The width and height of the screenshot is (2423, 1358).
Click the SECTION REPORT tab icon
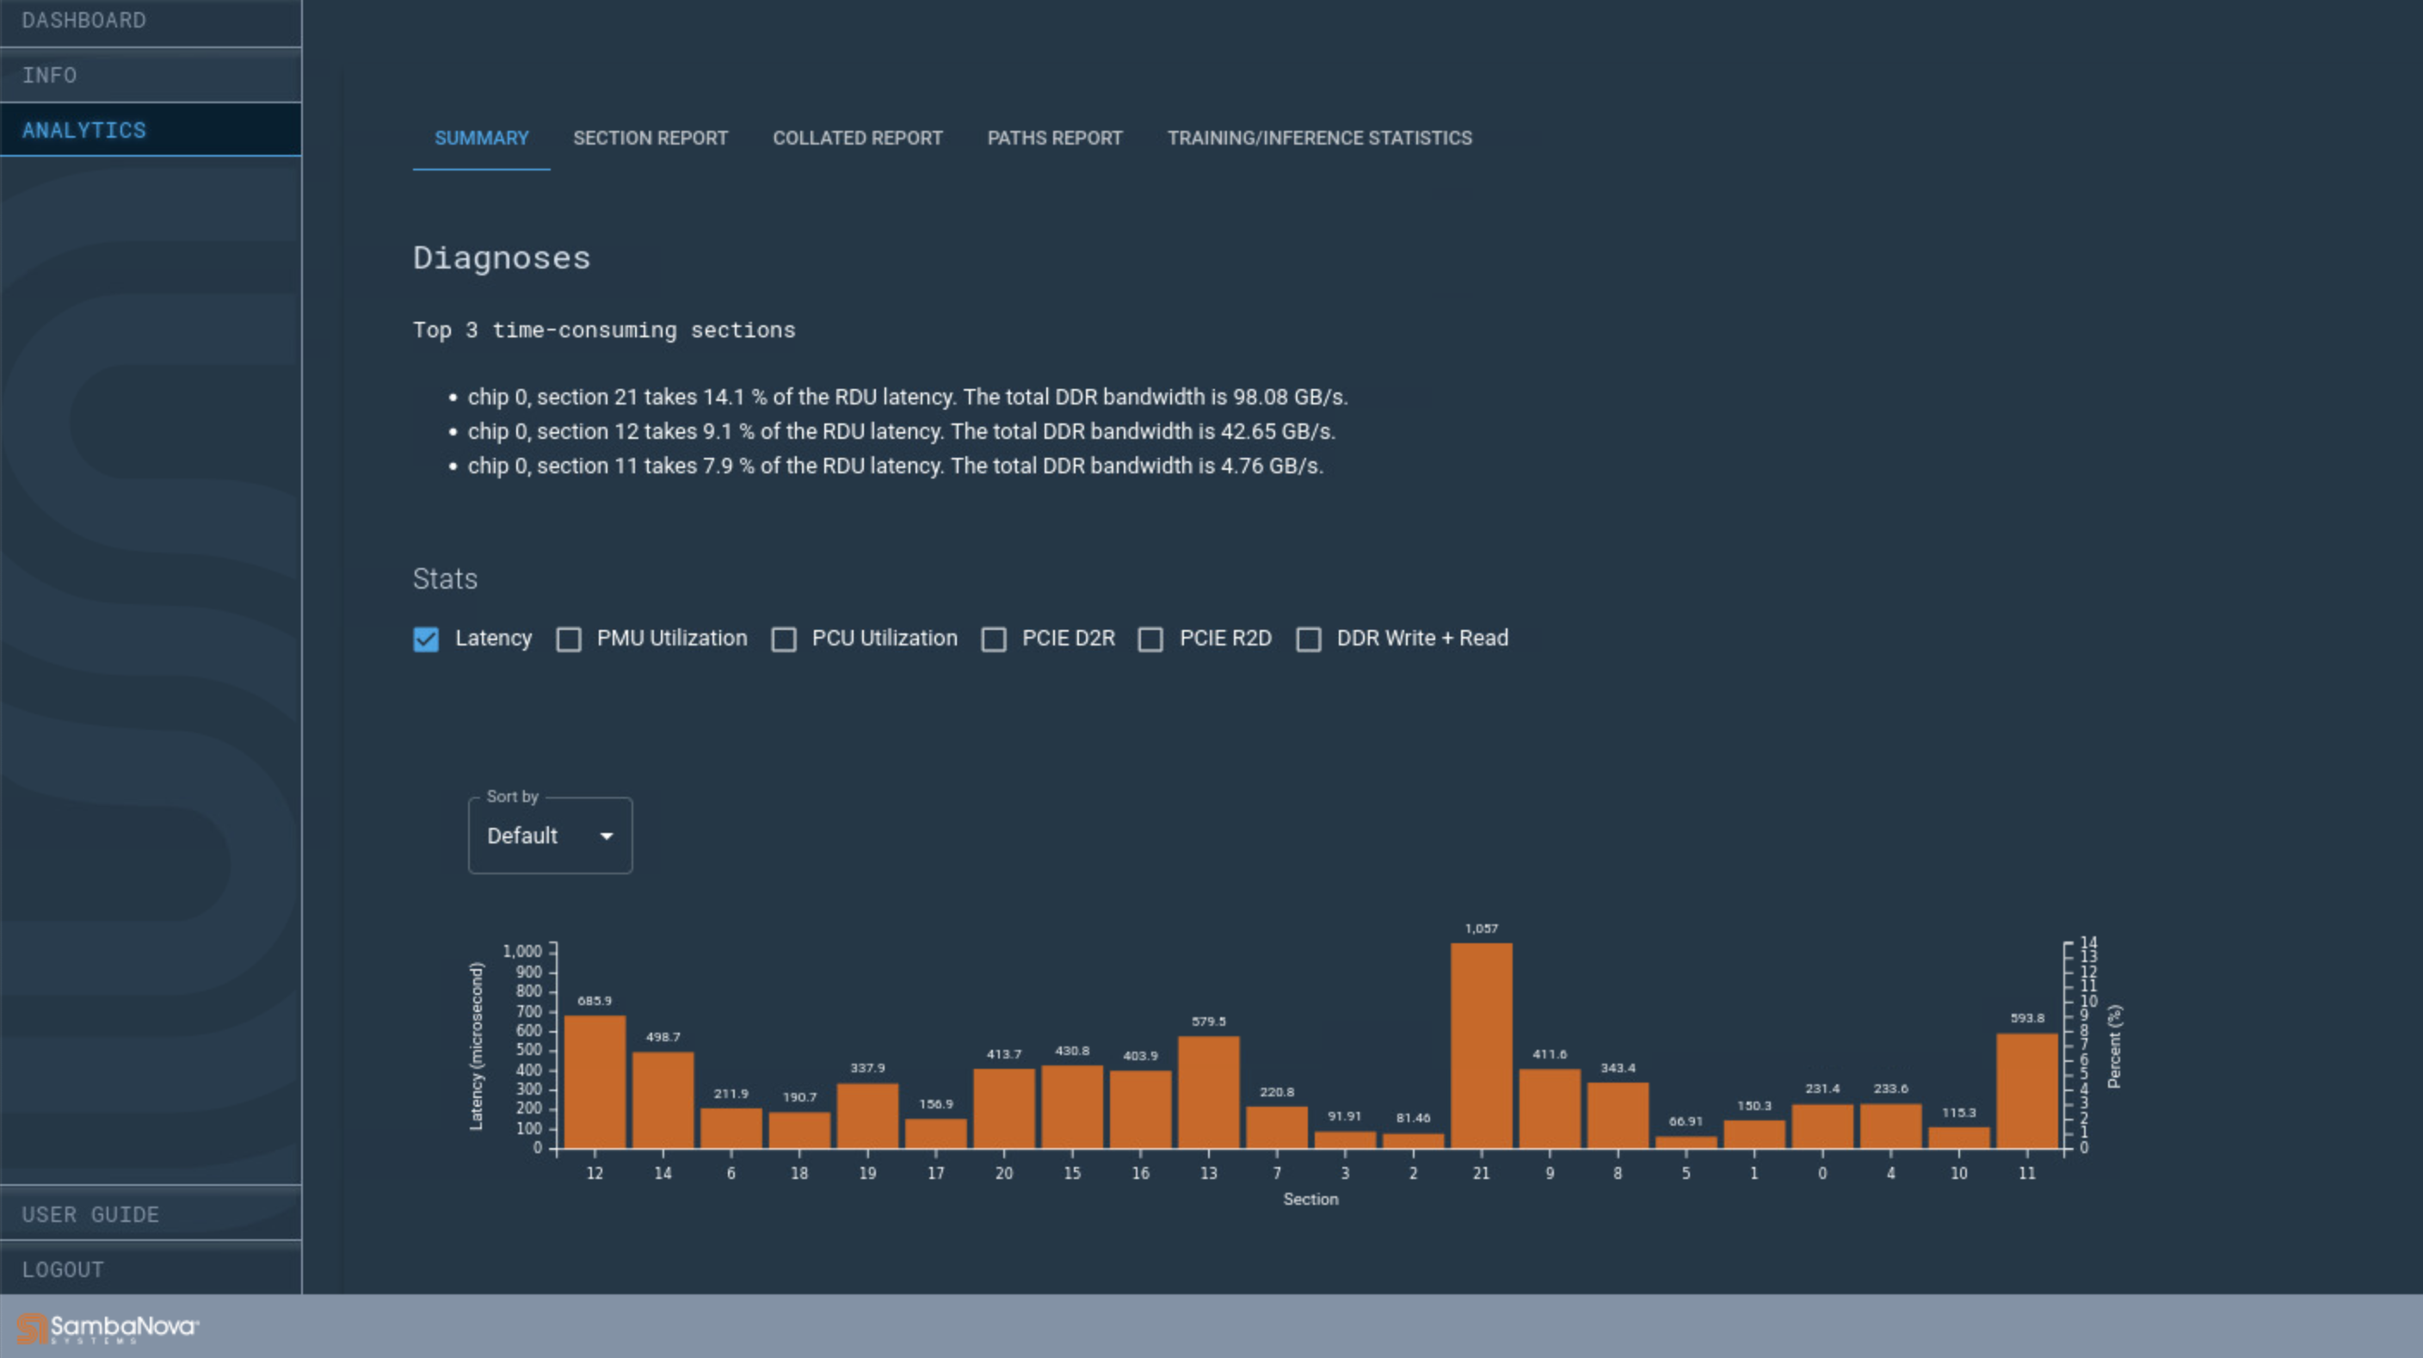[x=649, y=139]
